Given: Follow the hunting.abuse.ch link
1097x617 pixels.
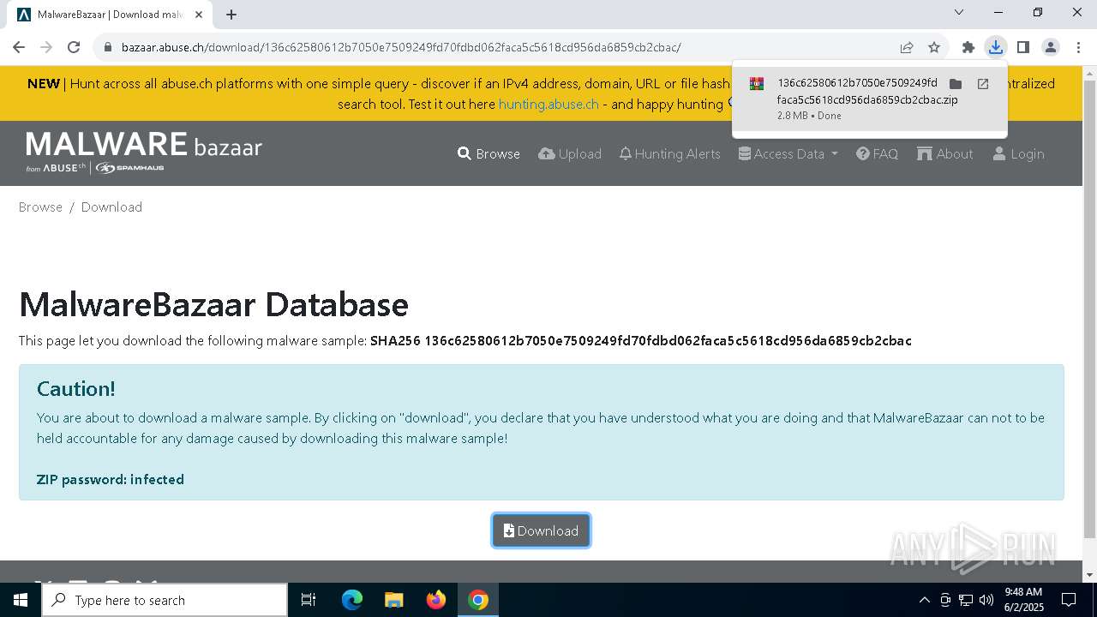Looking at the screenshot, I should click(548, 104).
